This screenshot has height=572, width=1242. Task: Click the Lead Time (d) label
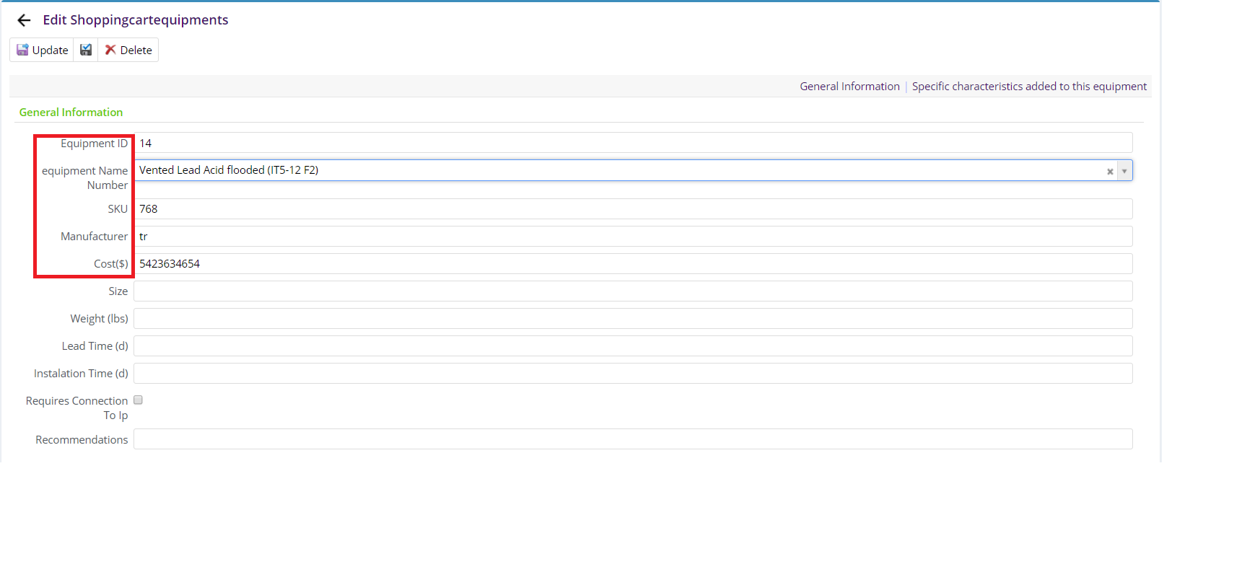[95, 346]
